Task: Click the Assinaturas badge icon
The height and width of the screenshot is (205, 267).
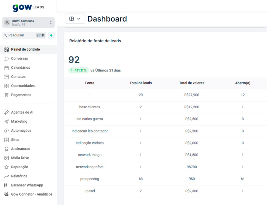Action: pyautogui.click(x=7, y=149)
